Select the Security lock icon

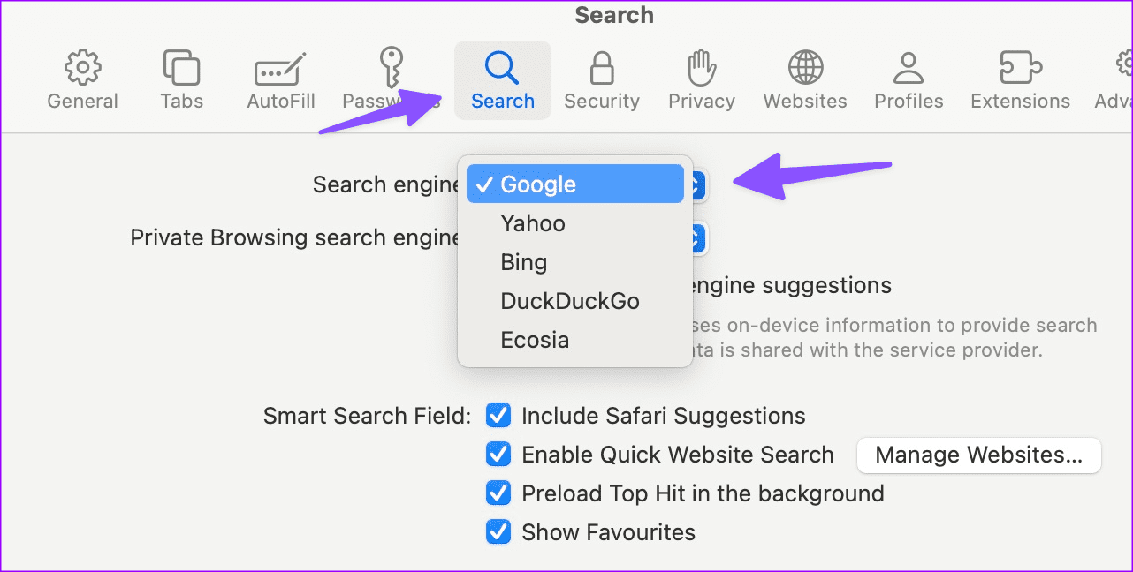[x=602, y=78]
